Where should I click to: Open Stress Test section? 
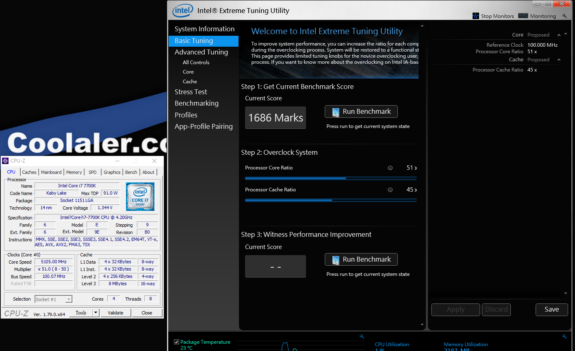coord(191,92)
